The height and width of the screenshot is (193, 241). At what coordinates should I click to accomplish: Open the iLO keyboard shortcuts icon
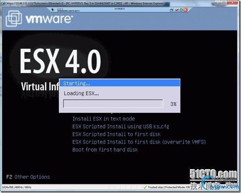(171, 10)
